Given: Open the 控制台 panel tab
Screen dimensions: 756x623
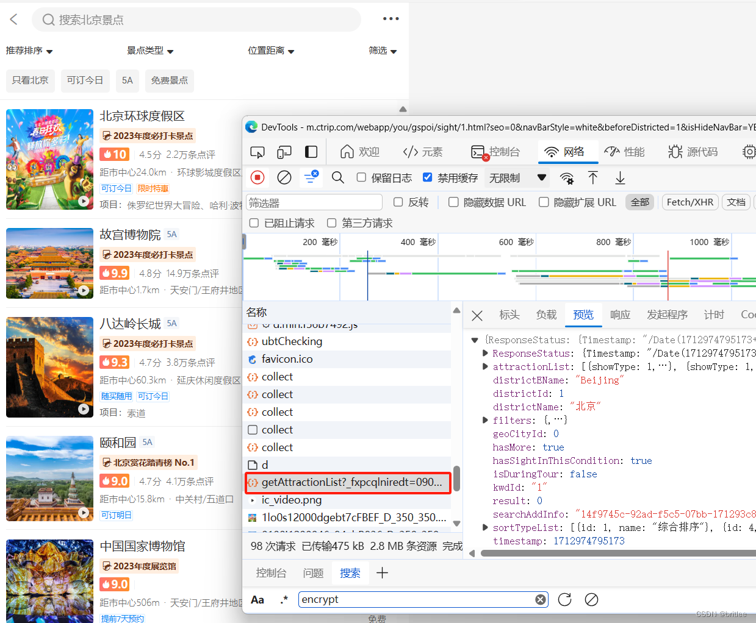Looking at the screenshot, I should tap(496, 152).
